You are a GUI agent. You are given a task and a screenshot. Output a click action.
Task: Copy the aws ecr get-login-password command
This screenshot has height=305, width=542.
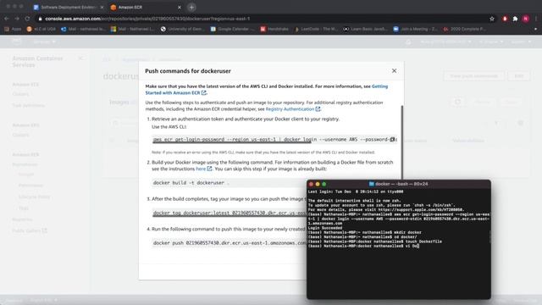click(x=392, y=139)
